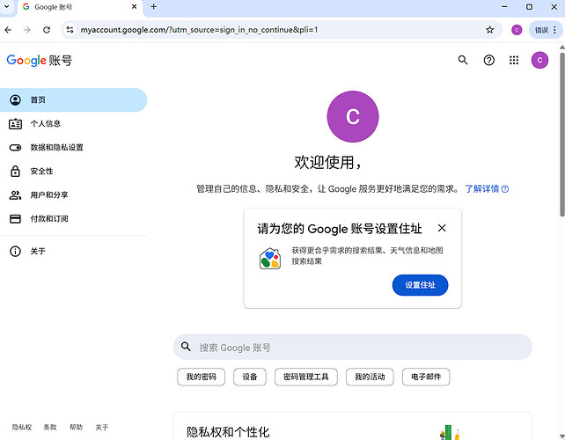Click the 设置住址 button
The height and width of the screenshot is (440, 565).
pos(420,285)
